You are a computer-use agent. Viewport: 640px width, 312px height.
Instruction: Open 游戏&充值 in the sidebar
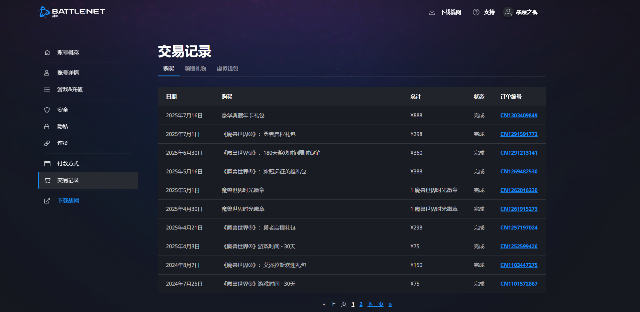point(70,90)
